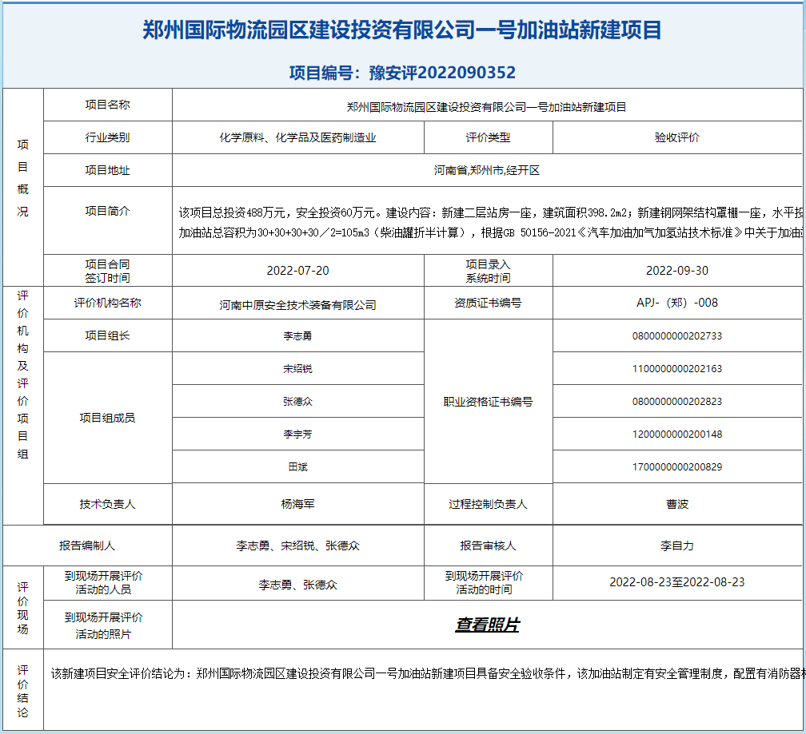
Task: Select team member 李宇芳
Action: [x=298, y=434]
